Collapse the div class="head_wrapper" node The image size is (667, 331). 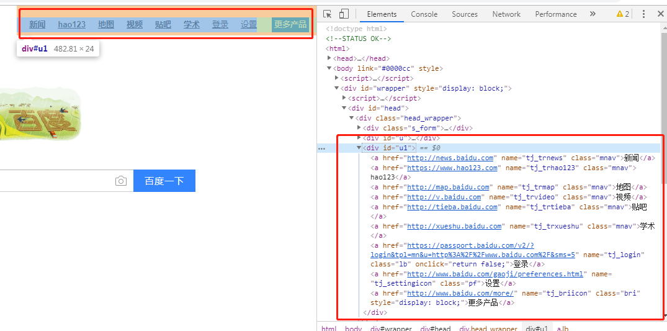[351, 117]
